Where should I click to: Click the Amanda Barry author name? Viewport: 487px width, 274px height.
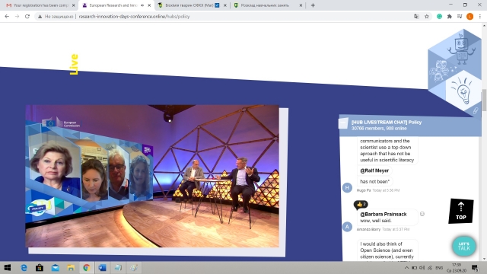pyautogui.click(x=368, y=229)
